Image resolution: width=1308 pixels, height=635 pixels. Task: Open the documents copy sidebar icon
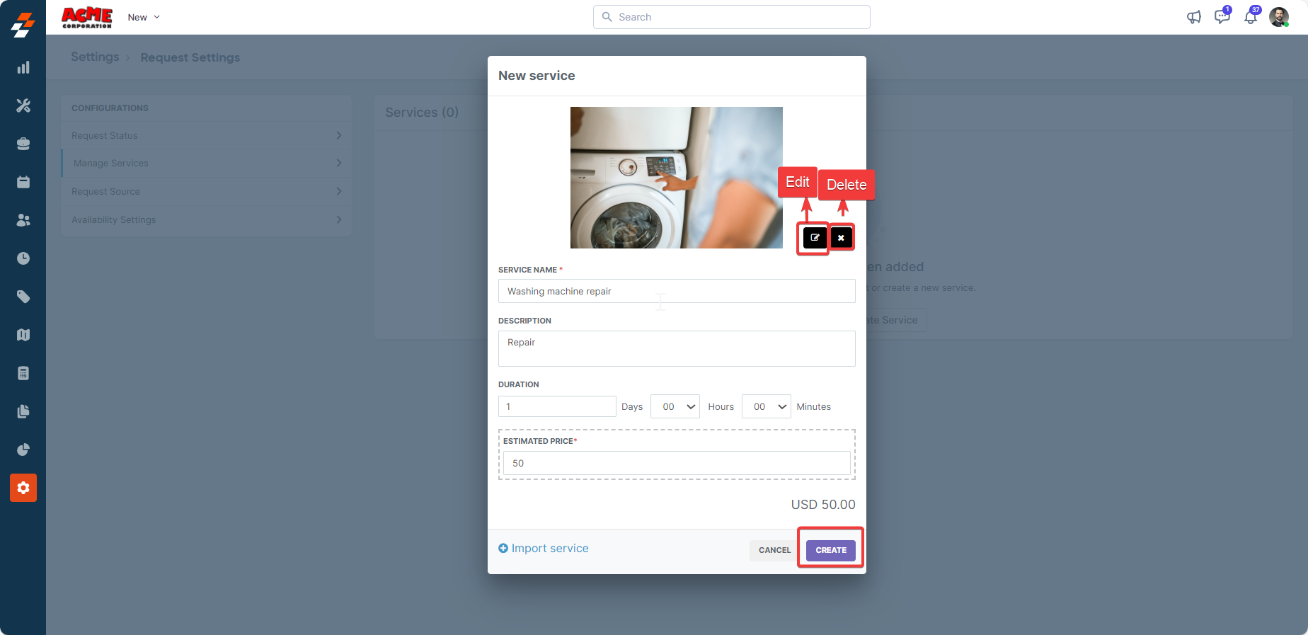(x=23, y=411)
